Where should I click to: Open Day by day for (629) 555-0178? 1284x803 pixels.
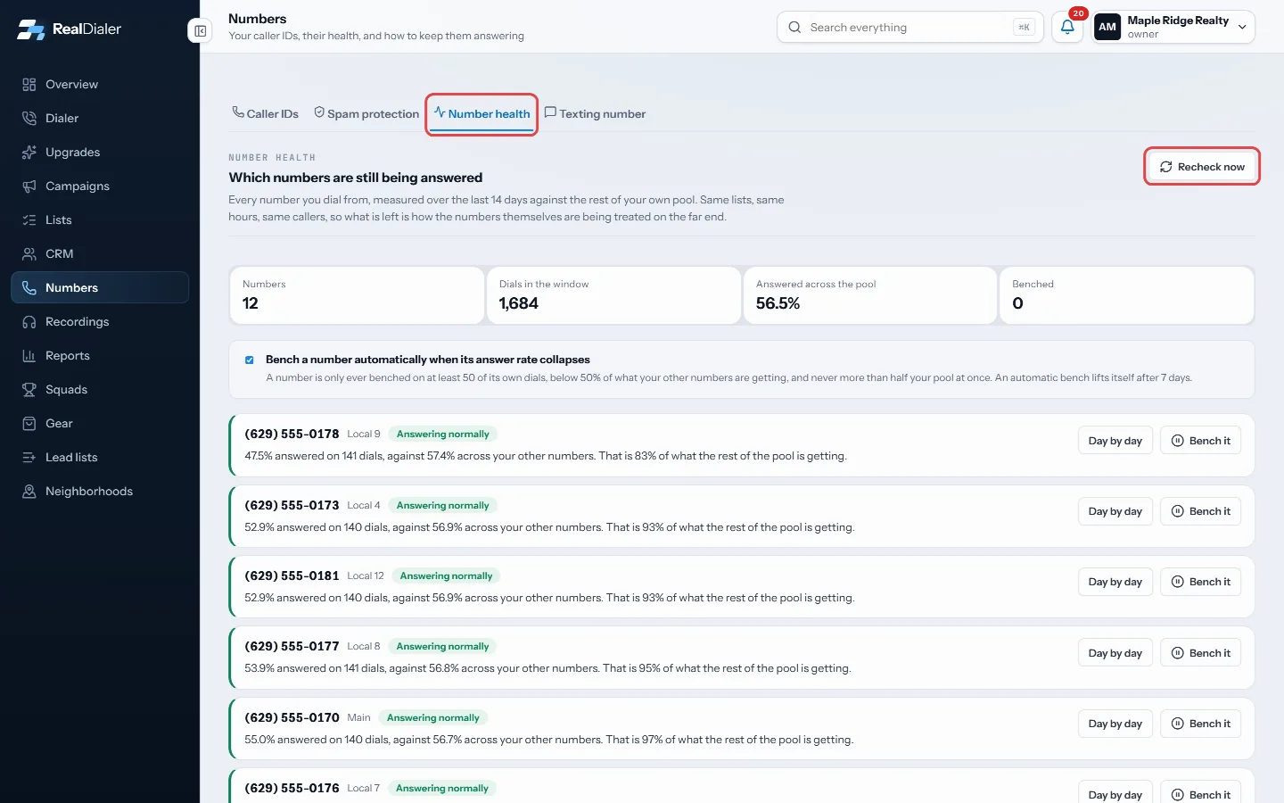coord(1115,441)
